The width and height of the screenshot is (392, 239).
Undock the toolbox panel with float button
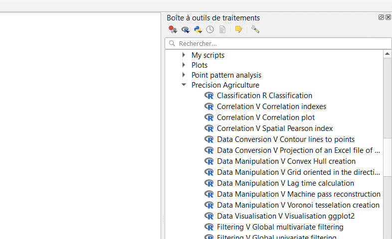(381, 17)
